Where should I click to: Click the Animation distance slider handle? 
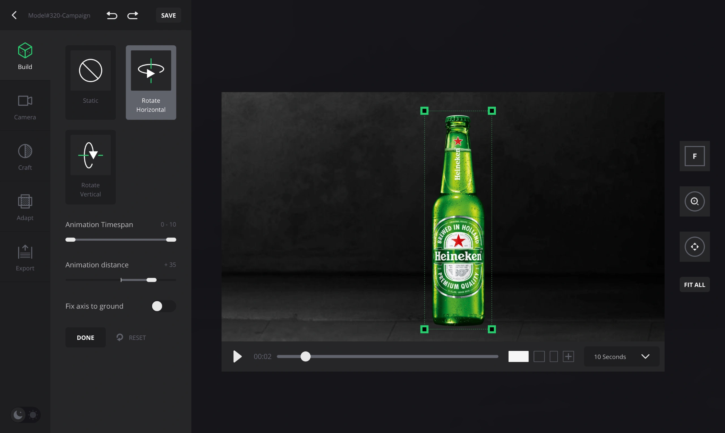point(152,280)
